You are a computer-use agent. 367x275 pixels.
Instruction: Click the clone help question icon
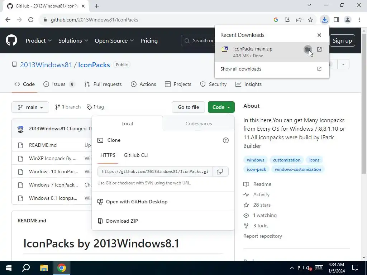226,140
